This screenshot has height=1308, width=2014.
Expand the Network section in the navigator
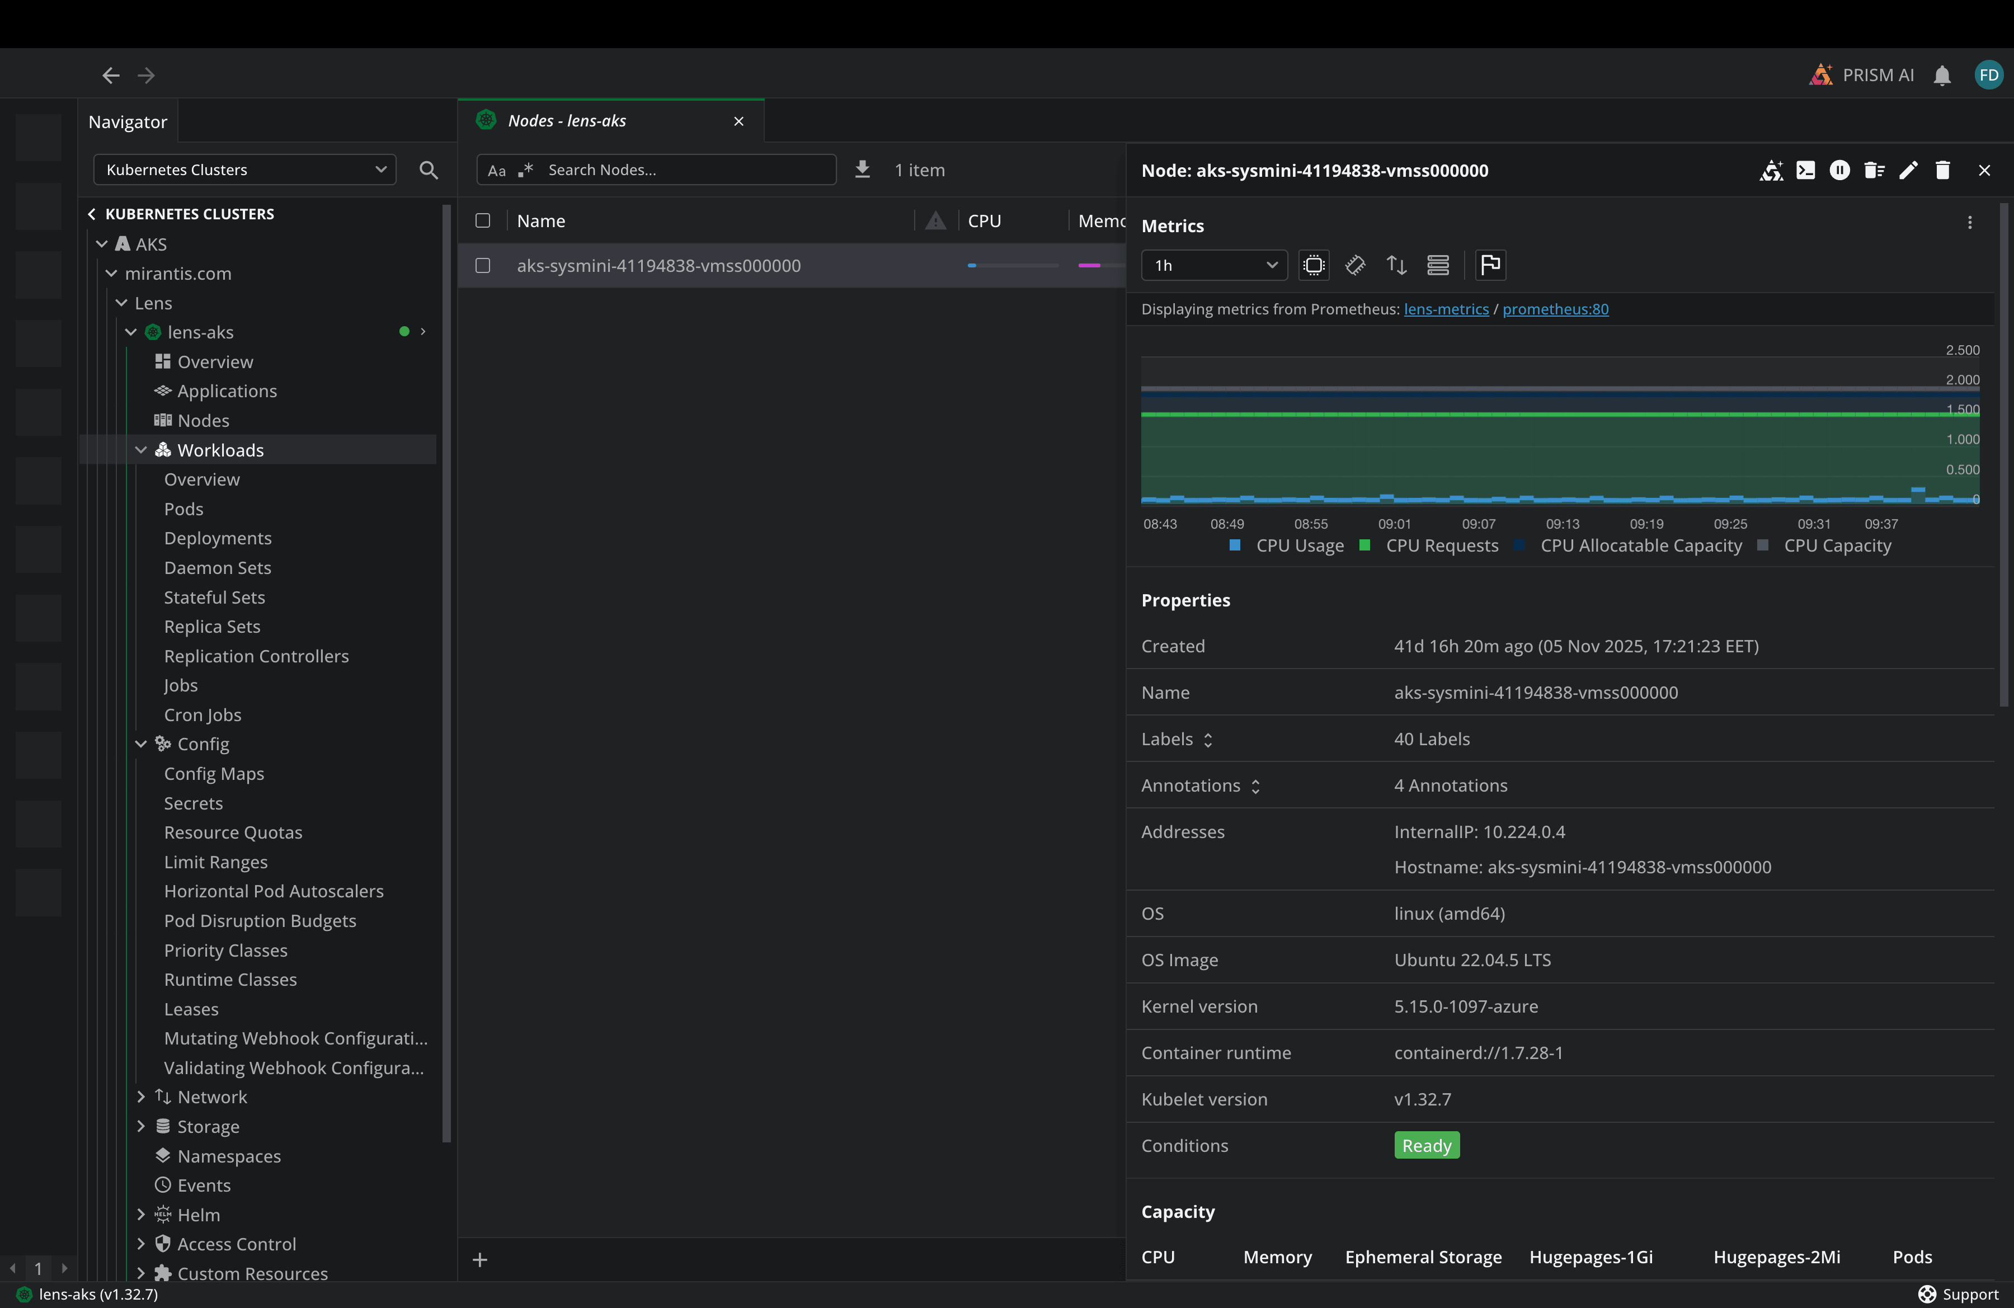tap(140, 1097)
